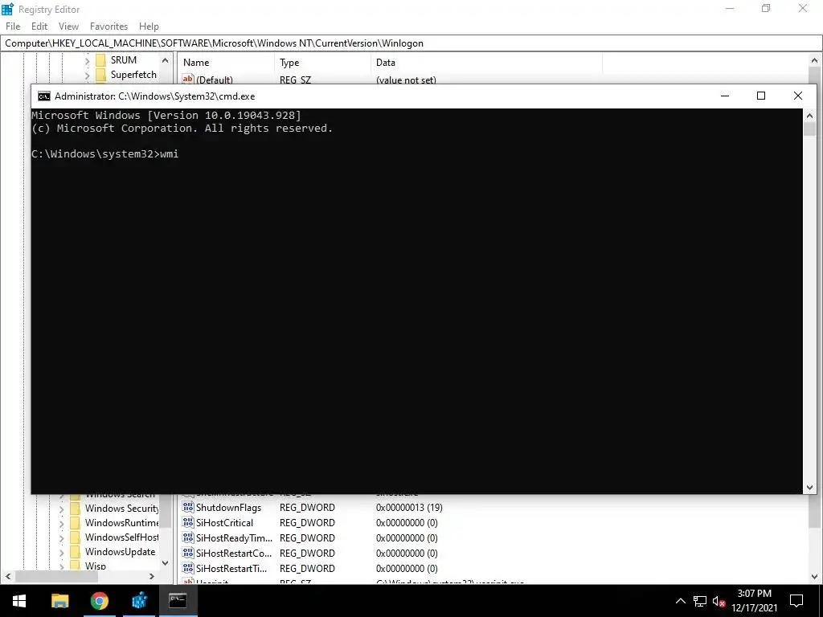Select the SiHostRestartTi... value name
Image resolution: width=823 pixels, height=617 pixels.
tap(231, 568)
